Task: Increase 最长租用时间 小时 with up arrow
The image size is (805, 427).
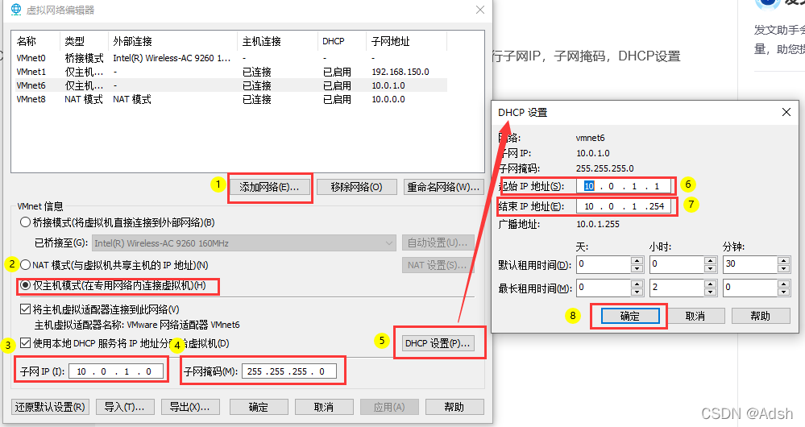Action: pyautogui.click(x=711, y=284)
